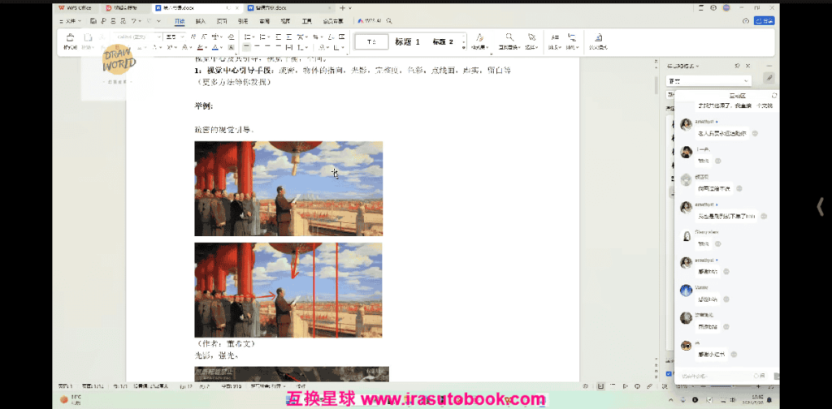Apply the 标题 1 heading style
This screenshot has height=409, width=832.
tap(407, 41)
